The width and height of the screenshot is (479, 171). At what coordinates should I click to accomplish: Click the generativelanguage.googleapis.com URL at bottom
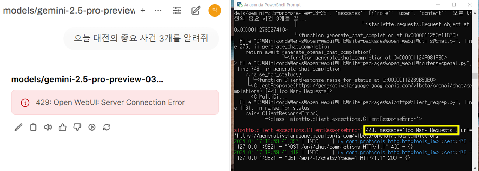pos(336,136)
